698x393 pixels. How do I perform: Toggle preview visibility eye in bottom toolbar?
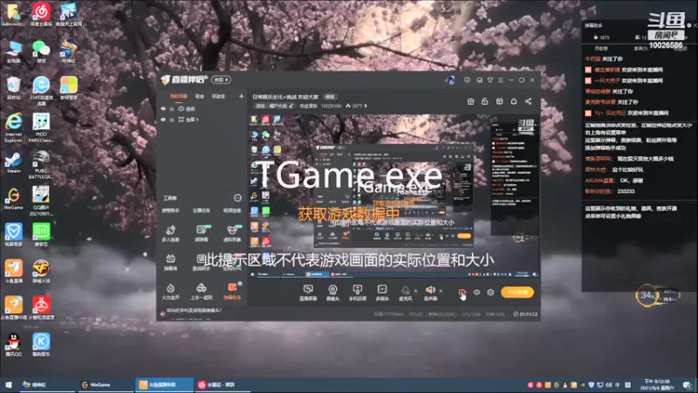coord(476,293)
